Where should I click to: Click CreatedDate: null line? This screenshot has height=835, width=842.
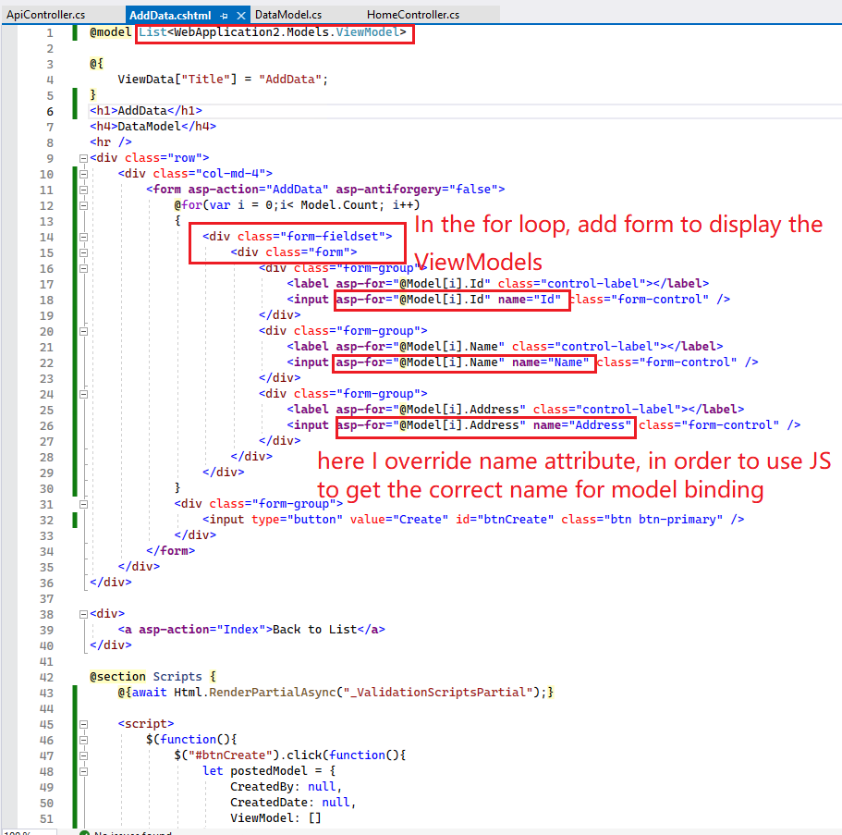click(293, 803)
